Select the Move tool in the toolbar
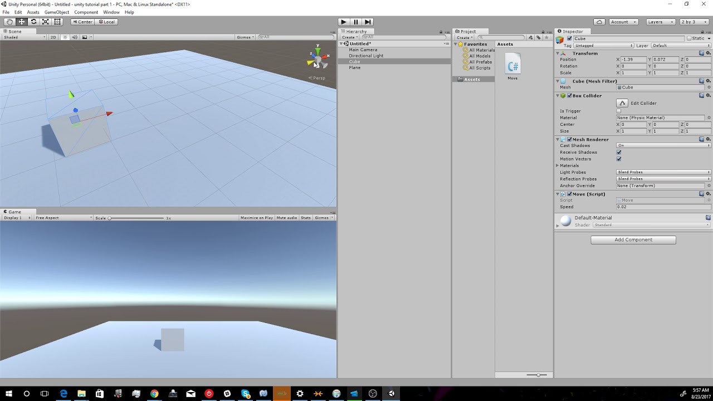Screen dimensions: 713x401 22,22
